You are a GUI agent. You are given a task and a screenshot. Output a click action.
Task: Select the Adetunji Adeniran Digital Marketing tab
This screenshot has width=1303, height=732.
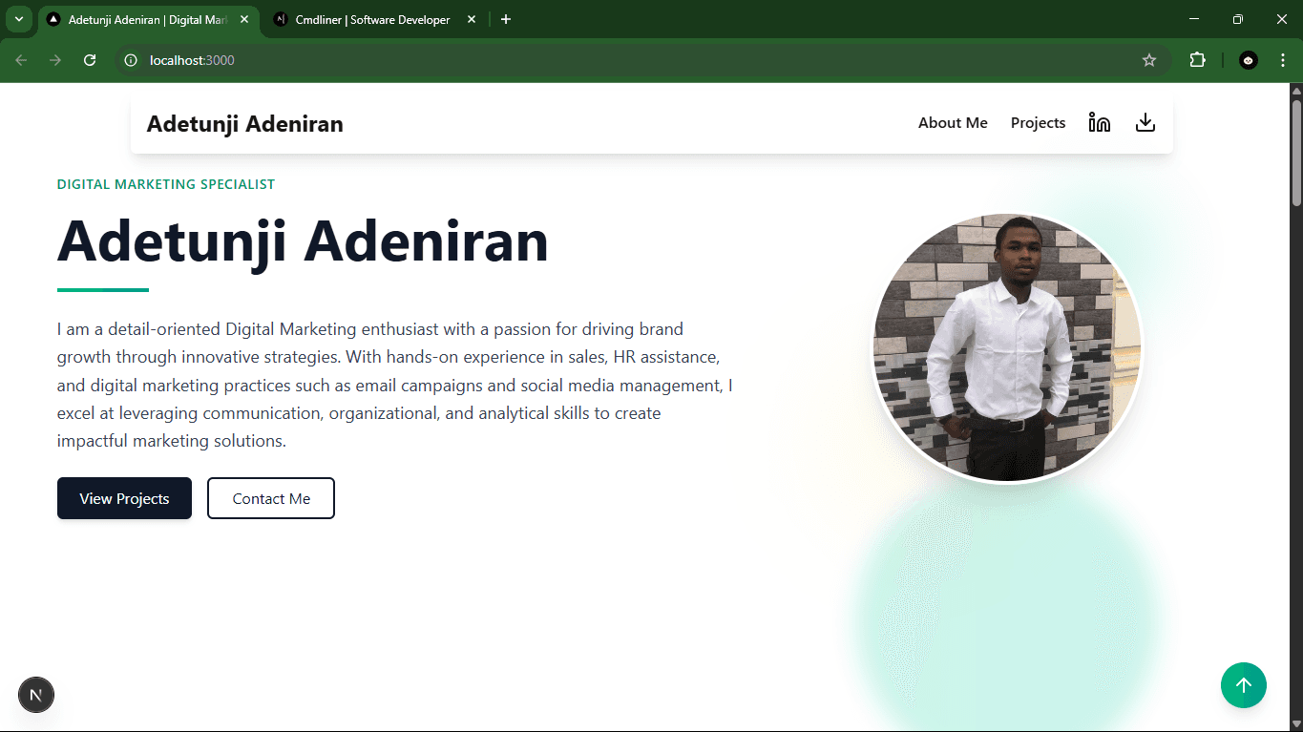point(148,19)
